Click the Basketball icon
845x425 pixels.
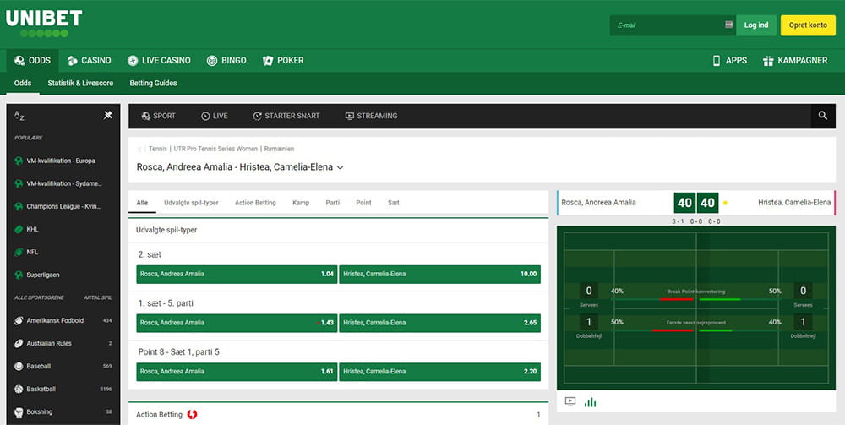(19, 389)
